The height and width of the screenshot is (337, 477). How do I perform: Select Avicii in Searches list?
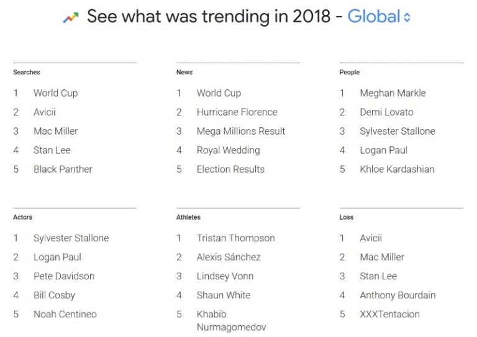coord(45,112)
